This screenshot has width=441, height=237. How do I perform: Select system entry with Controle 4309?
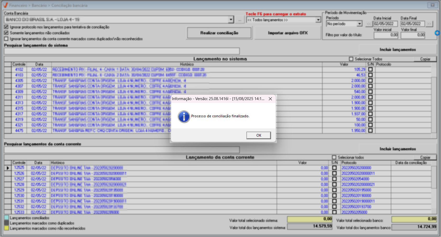(217, 92)
